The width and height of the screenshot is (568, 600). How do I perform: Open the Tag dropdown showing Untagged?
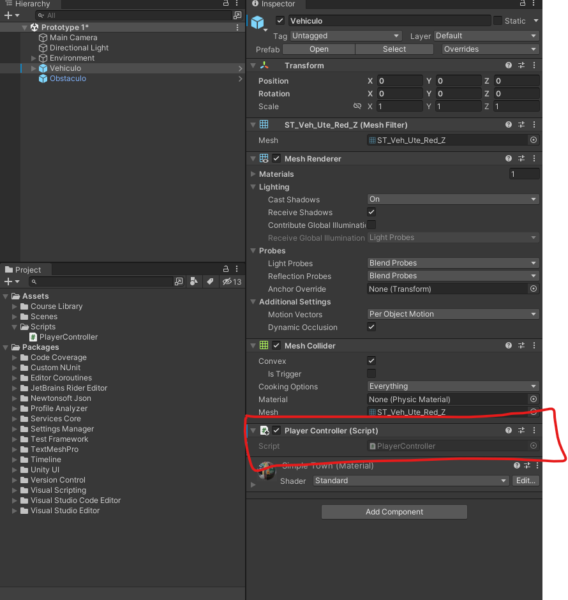pos(345,36)
